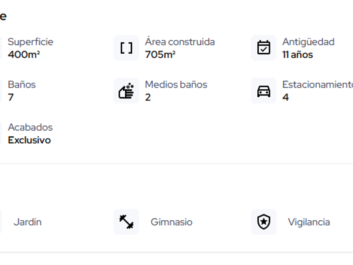The height and width of the screenshot is (265, 353).
Task: Click the Gimnasio amenity label
Action: (171, 222)
